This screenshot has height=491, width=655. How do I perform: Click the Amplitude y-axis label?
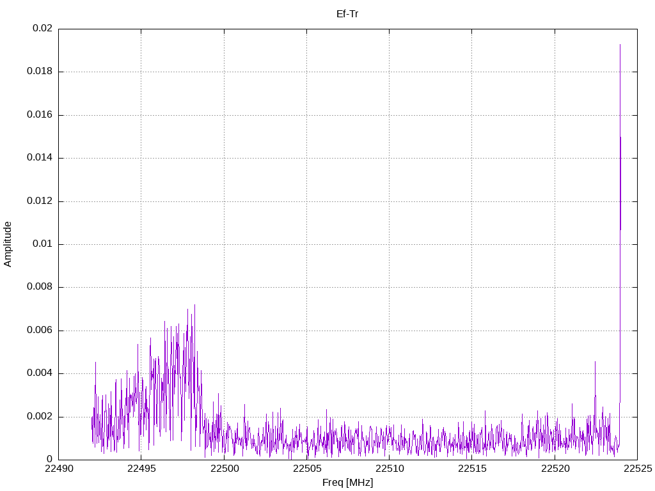point(8,244)
